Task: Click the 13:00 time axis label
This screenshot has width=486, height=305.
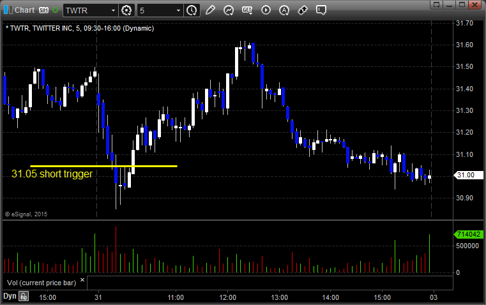Action: click(279, 297)
